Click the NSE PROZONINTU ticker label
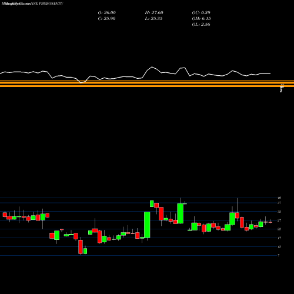The height and width of the screenshot is (294, 294). [x=47, y=4]
